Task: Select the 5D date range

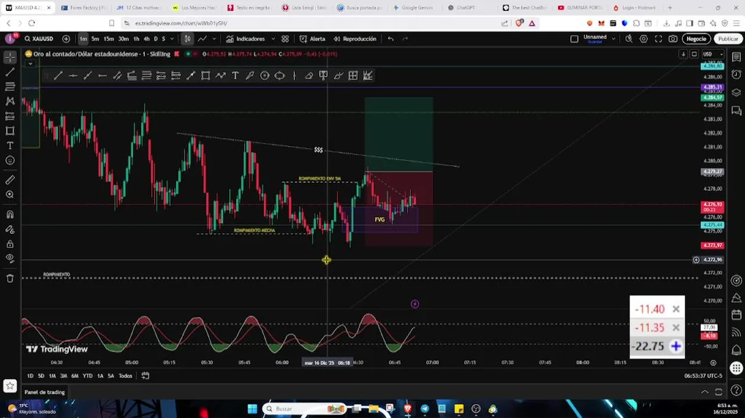Action: 41,376
